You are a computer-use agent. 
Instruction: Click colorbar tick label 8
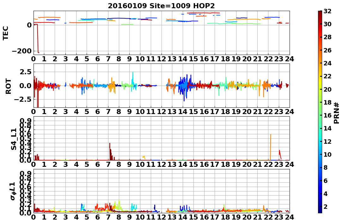point(325,168)
